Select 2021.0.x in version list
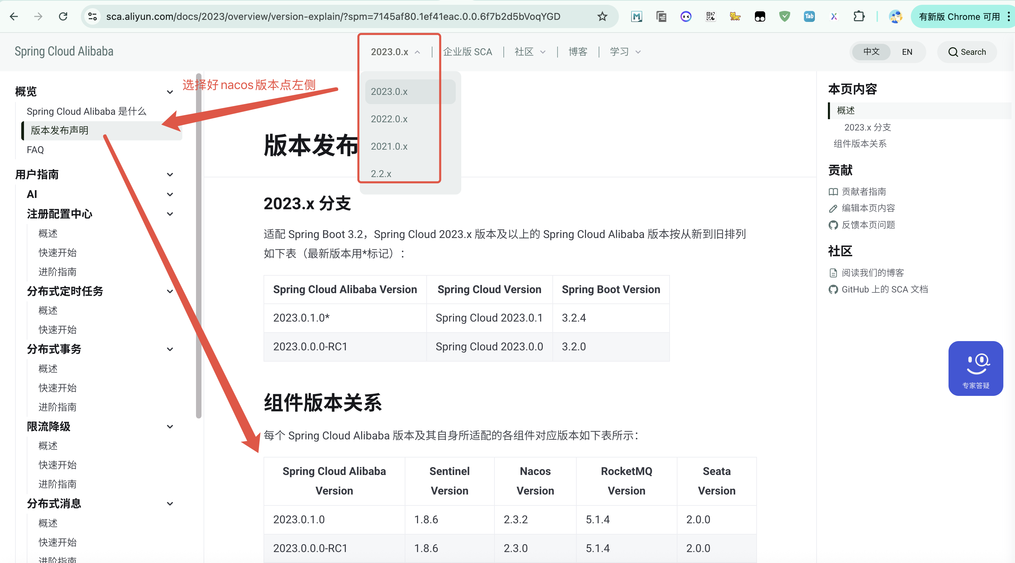The image size is (1015, 563). coord(410,147)
